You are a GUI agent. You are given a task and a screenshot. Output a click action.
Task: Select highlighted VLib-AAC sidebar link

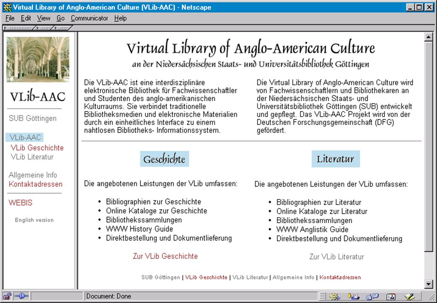(x=25, y=138)
